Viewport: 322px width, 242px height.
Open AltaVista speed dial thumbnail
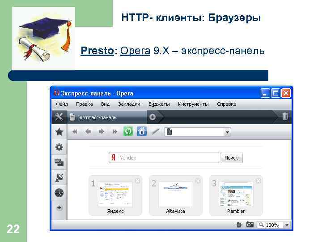tap(176, 194)
